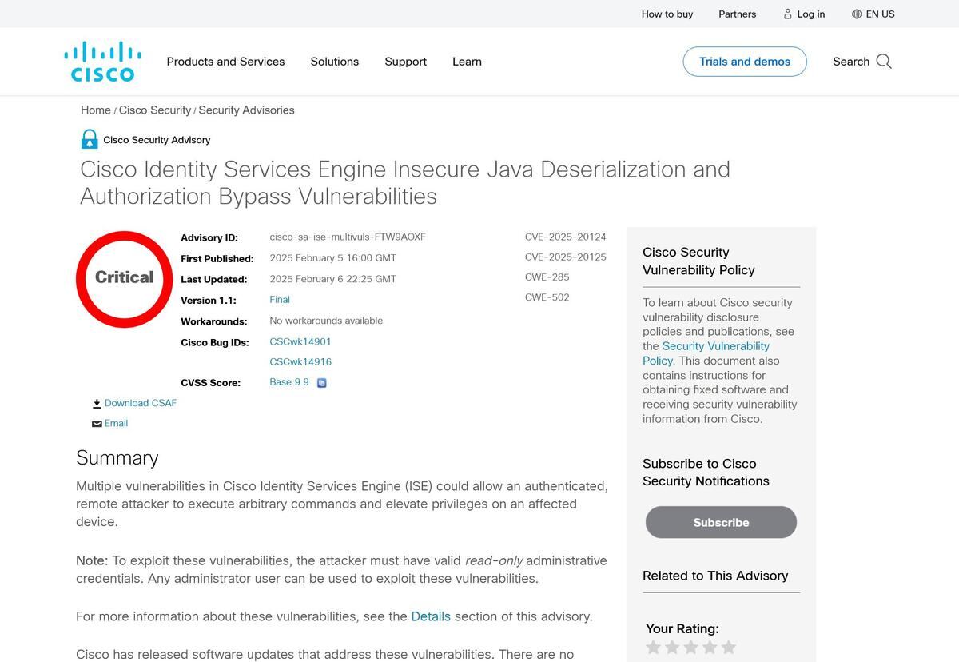Rate the advisory one star

654,648
